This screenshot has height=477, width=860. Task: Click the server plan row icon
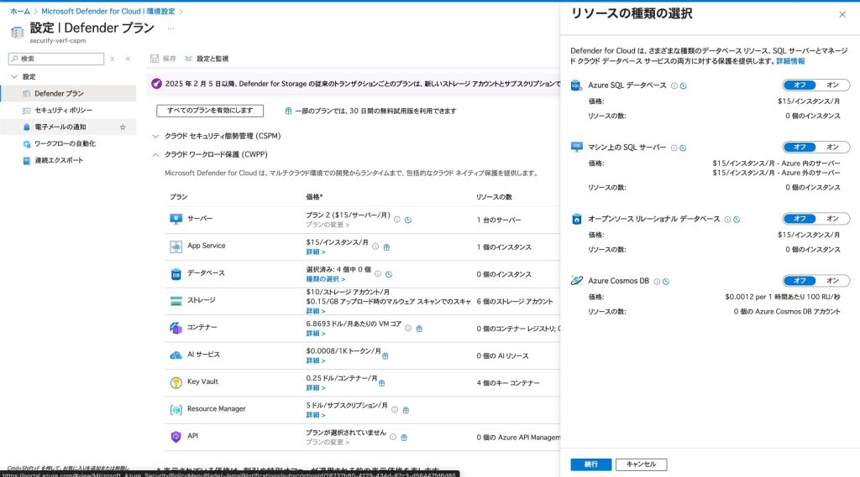click(x=176, y=219)
